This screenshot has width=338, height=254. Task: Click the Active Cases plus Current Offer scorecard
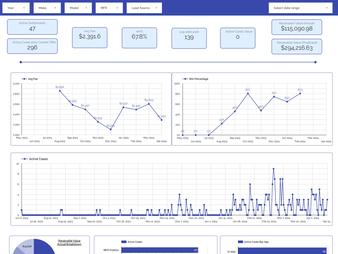tap(32, 46)
